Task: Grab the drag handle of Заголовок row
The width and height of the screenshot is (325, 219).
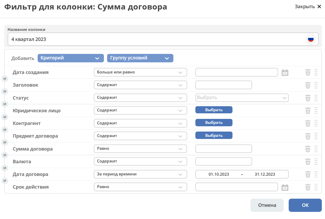Action: (316, 85)
